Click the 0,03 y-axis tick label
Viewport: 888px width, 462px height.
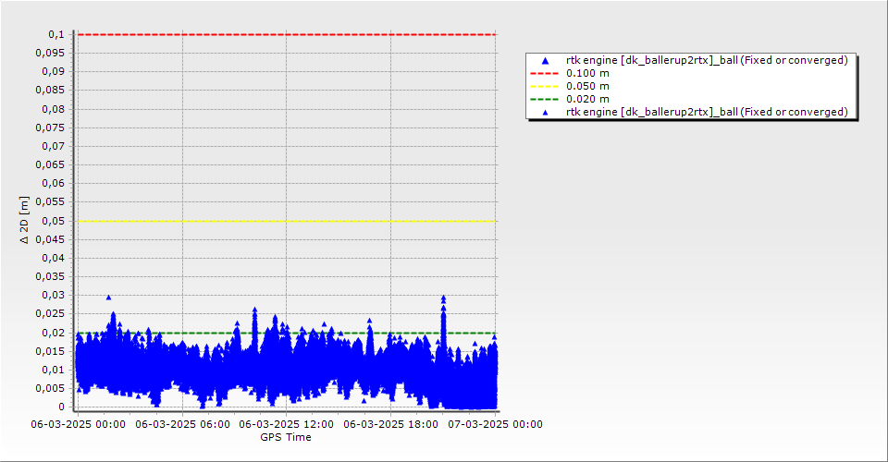[x=54, y=295]
